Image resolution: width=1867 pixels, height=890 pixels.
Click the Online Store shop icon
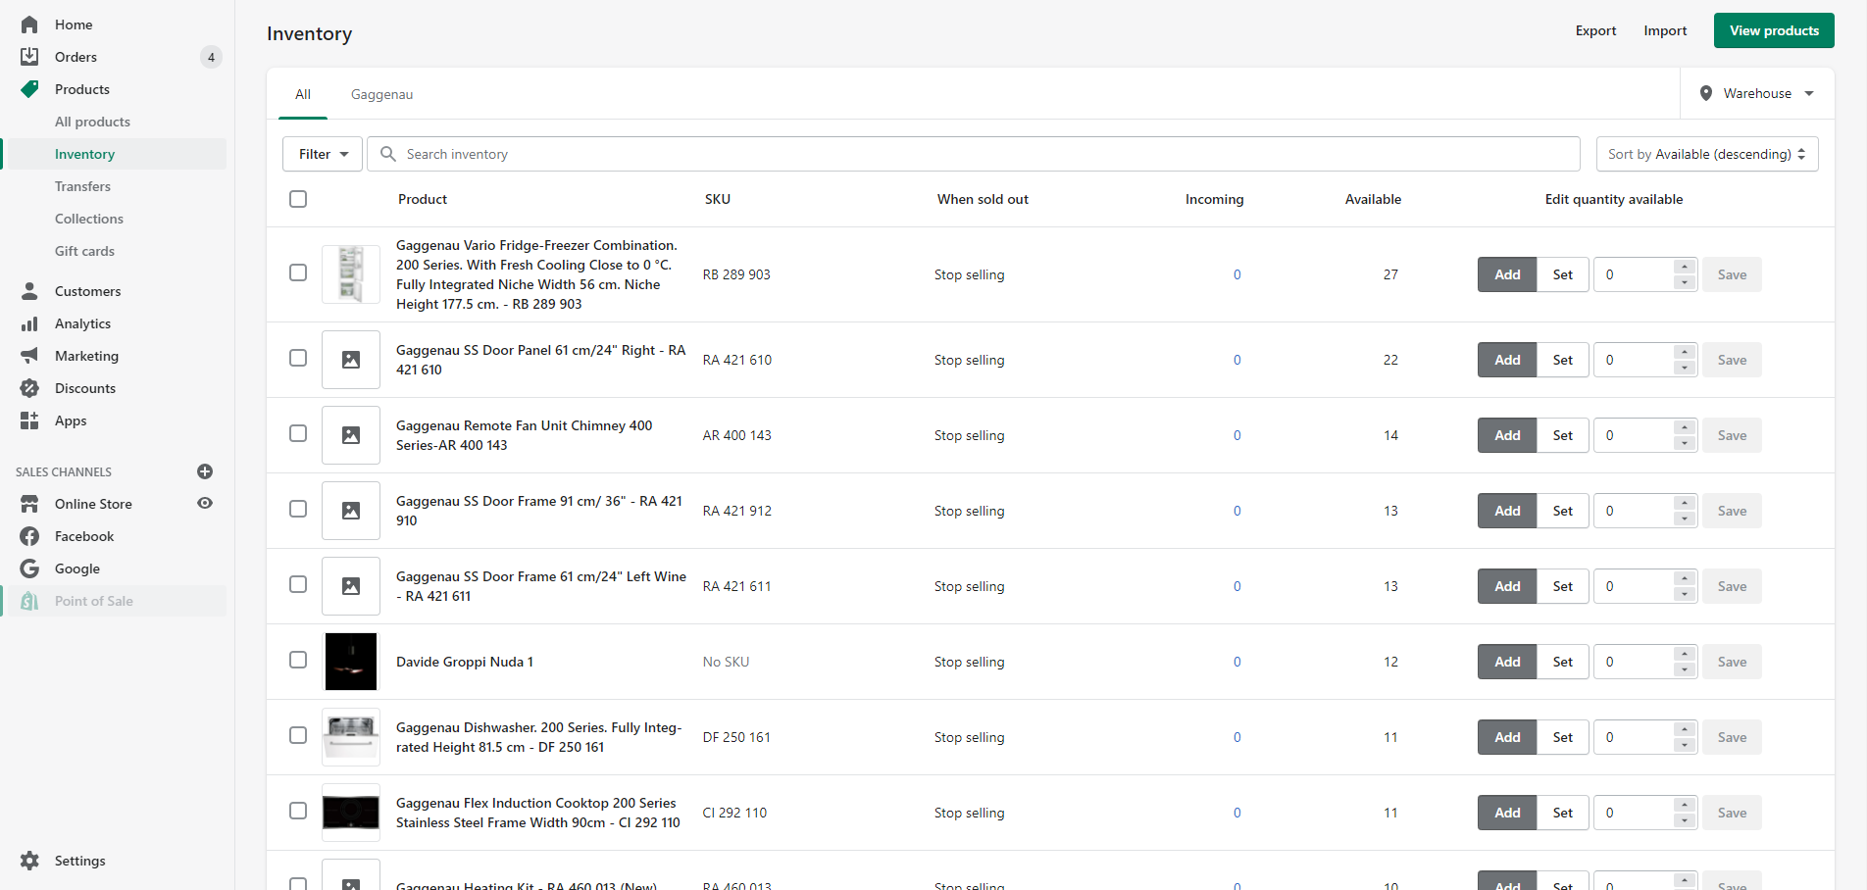point(29,504)
